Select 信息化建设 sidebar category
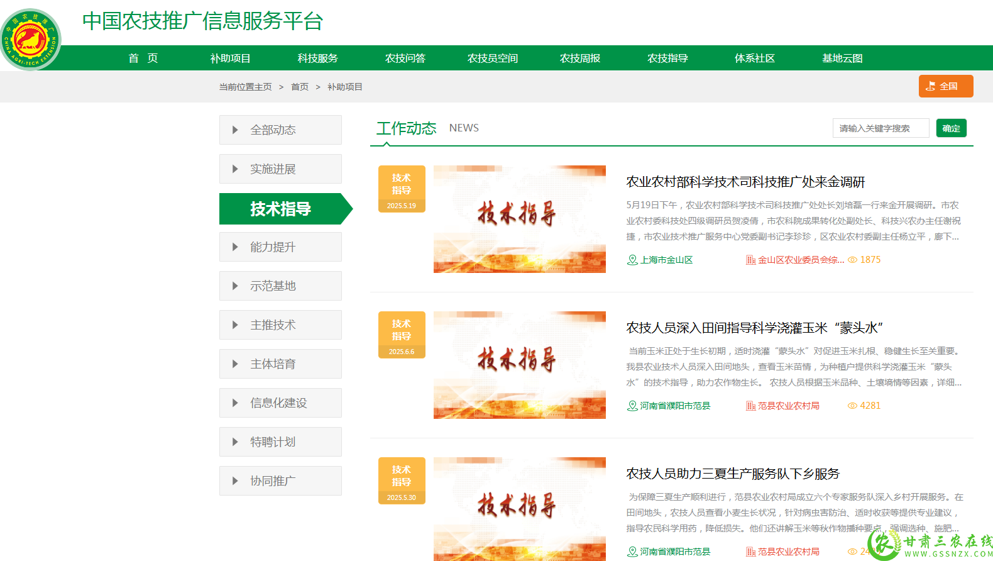Viewport: 993px width, 561px height. coord(280,403)
